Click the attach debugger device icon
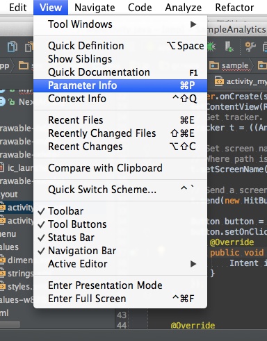The width and height of the screenshot is (267, 341). pos(229,47)
